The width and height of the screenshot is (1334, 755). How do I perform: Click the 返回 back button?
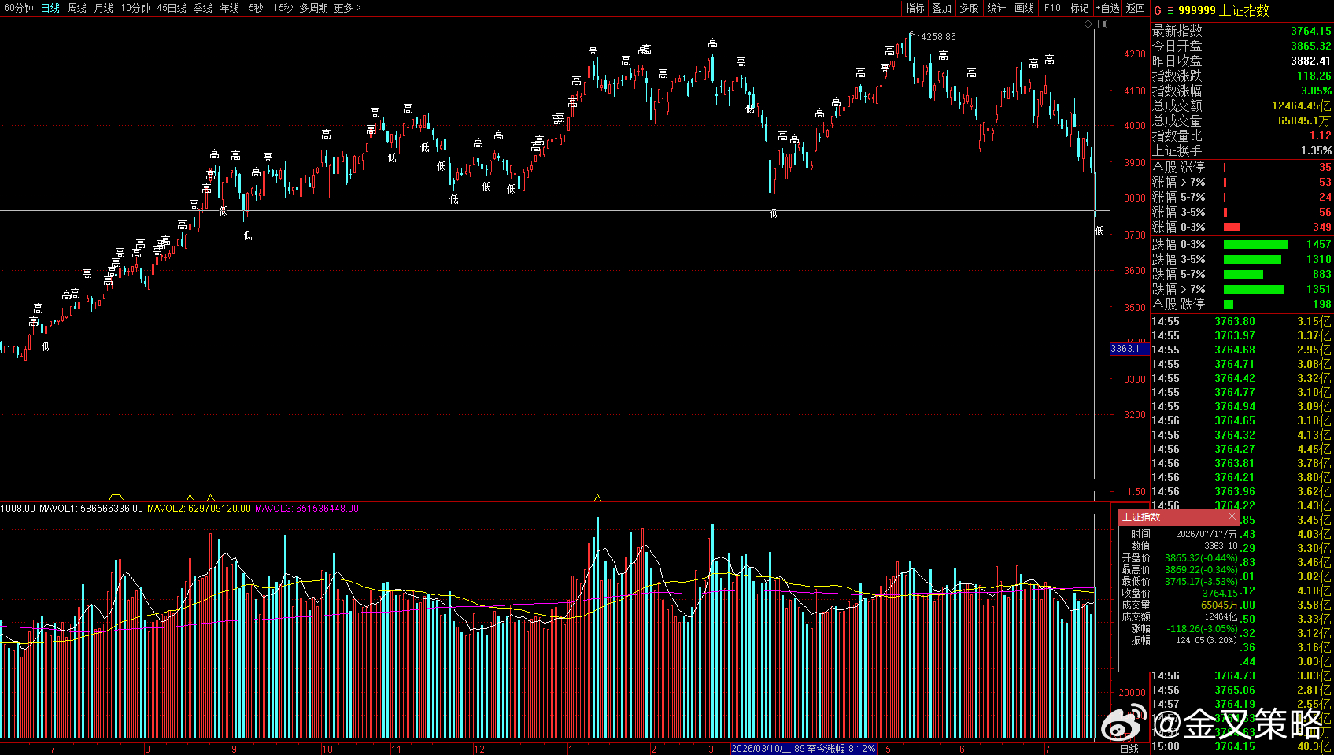pos(1136,8)
